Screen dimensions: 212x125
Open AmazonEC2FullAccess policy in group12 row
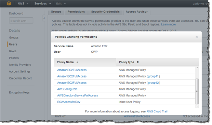(72, 83)
